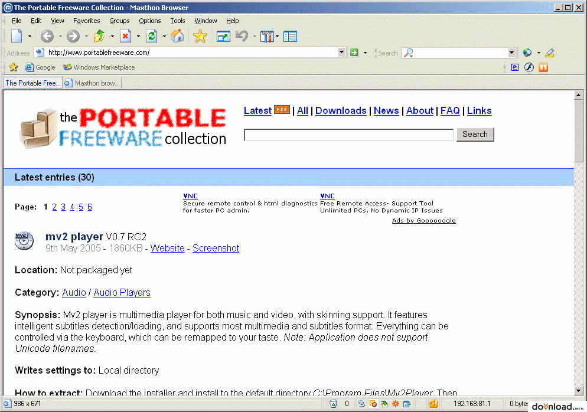Click the blue swirl status bar icon
This screenshot has width=587, height=412.
(x=361, y=404)
